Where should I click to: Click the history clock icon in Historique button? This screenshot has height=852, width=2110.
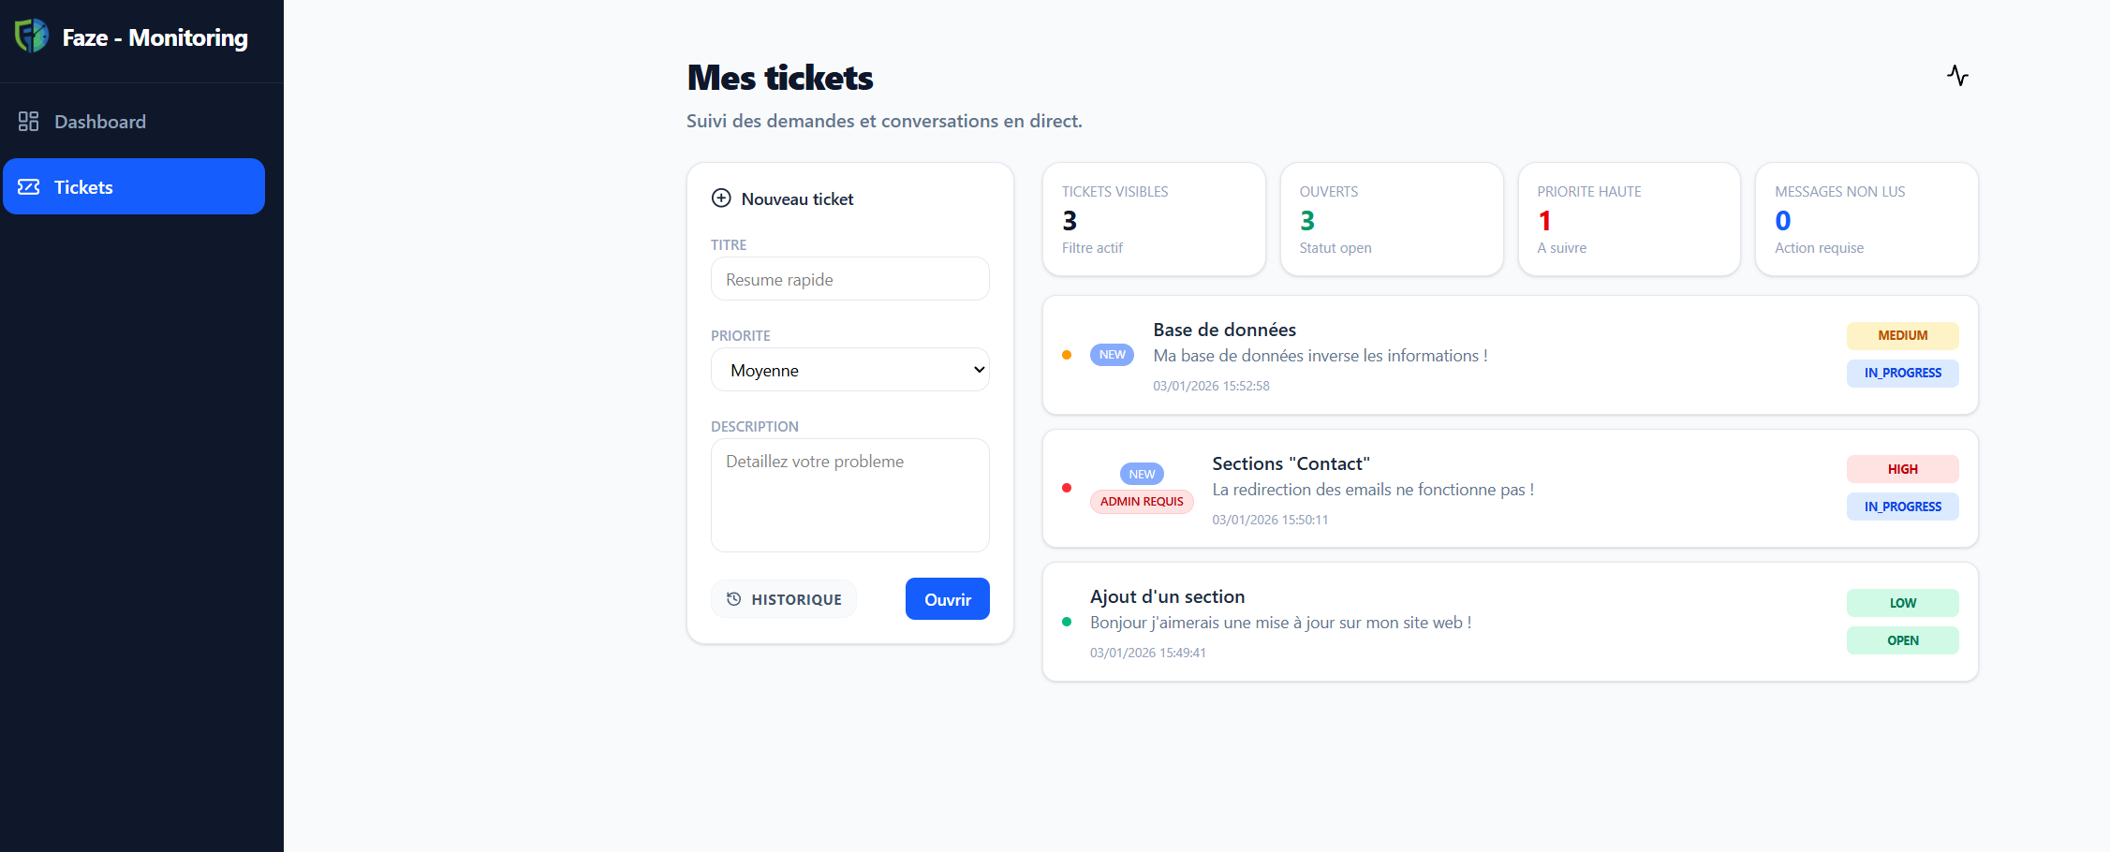point(734,599)
